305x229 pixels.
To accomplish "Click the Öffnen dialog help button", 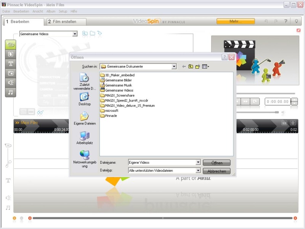I will (x=225, y=57).
